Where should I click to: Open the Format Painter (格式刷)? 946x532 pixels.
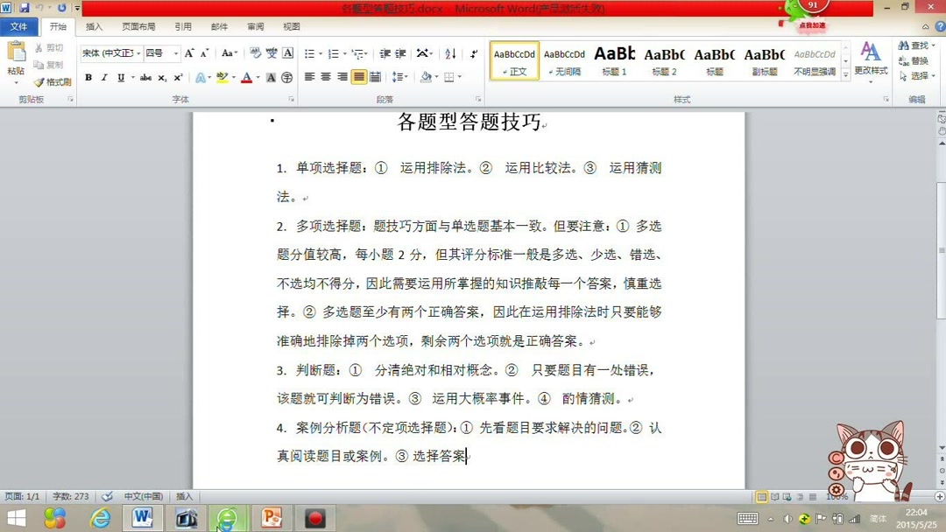(x=50, y=81)
